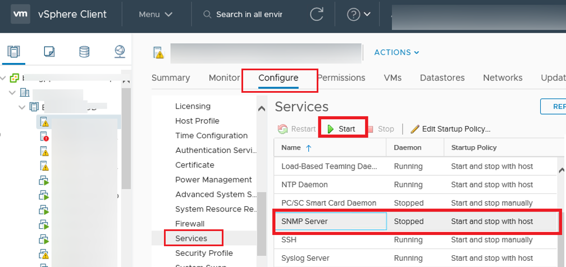Switch to Hosts and Clusters view icon

pyautogui.click(x=13, y=52)
